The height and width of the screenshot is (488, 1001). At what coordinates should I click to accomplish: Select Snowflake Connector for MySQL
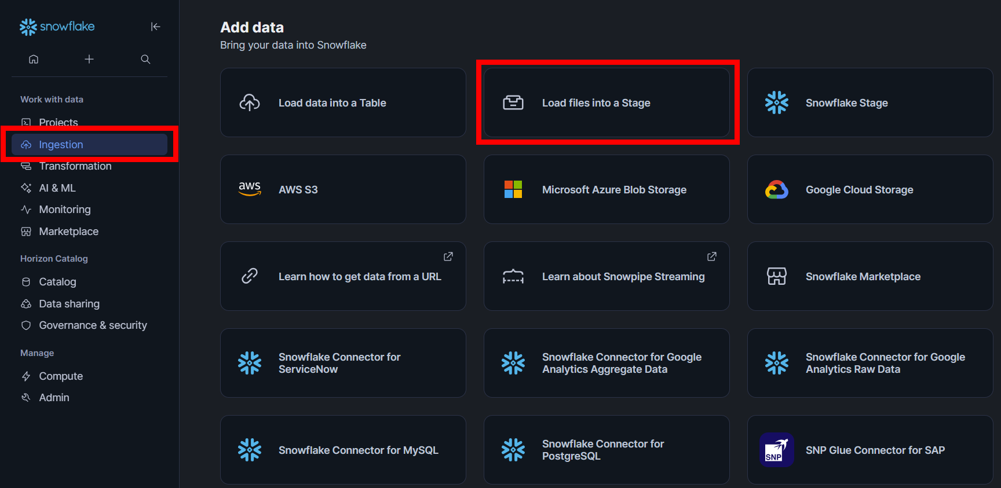click(x=343, y=450)
